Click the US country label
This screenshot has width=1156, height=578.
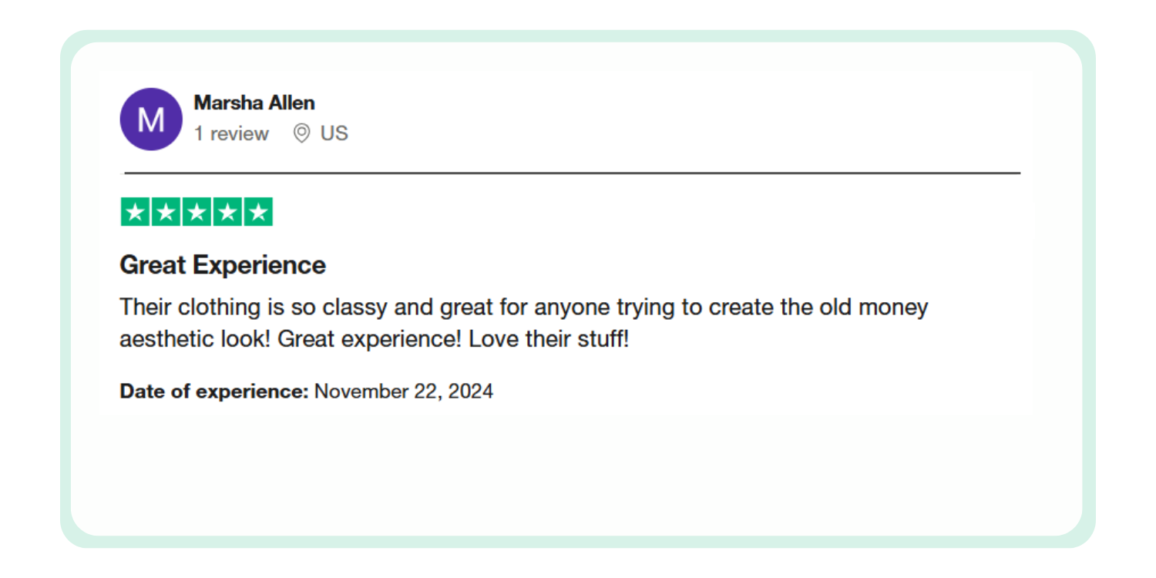tap(334, 133)
